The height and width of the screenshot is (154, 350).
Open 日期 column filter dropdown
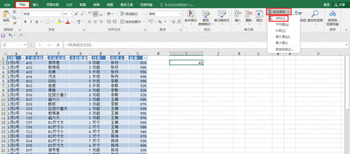pyautogui.click(x=23, y=58)
